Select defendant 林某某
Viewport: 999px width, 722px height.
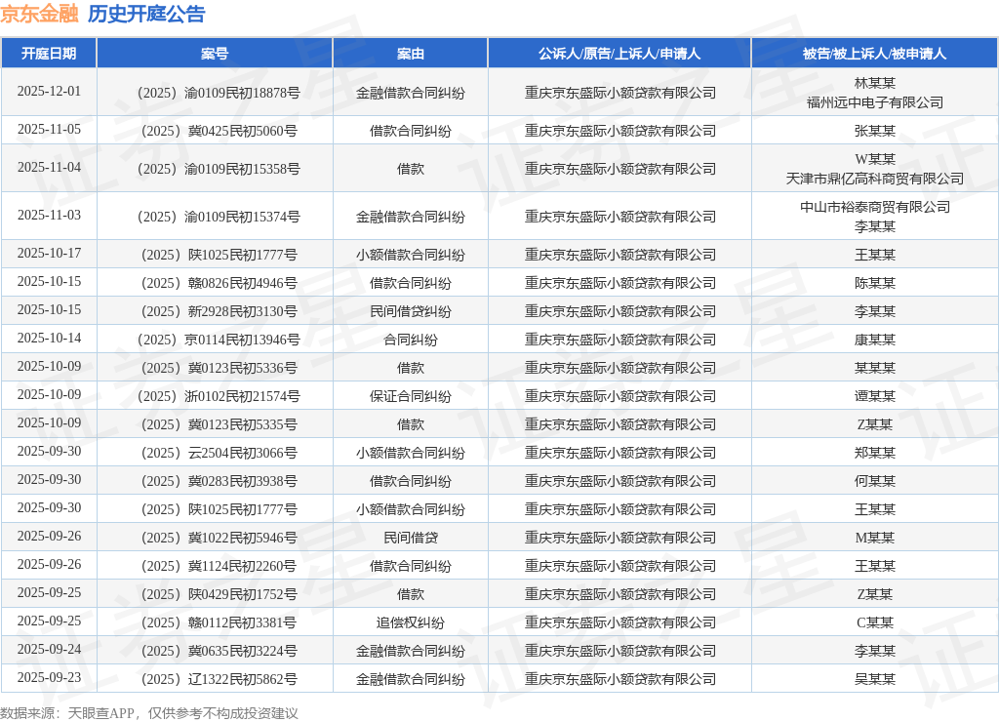click(x=875, y=83)
